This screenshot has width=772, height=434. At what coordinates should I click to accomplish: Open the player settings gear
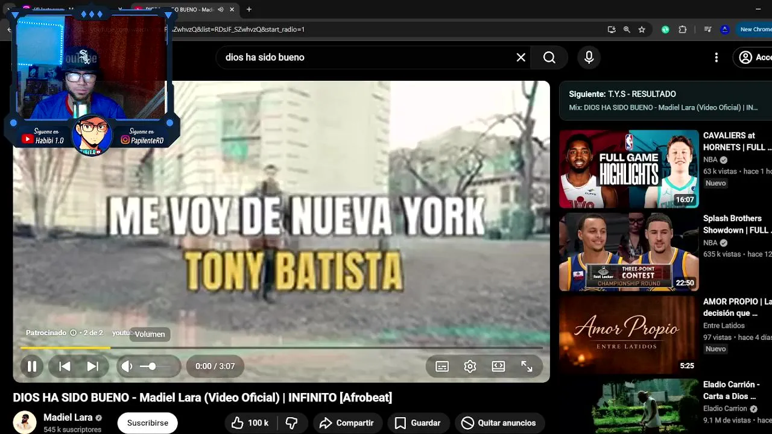[x=470, y=366]
